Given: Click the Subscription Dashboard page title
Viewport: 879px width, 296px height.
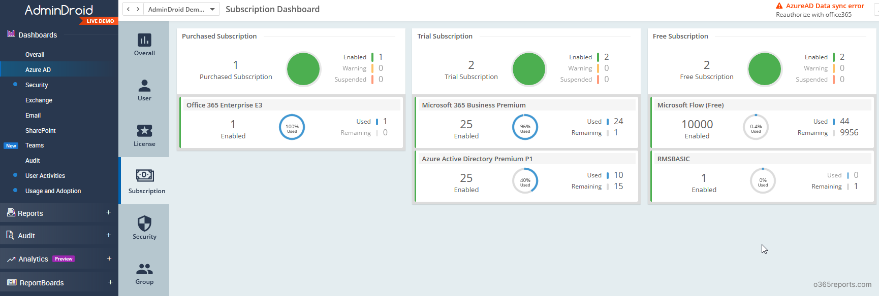Looking at the screenshot, I should tap(273, 9).
